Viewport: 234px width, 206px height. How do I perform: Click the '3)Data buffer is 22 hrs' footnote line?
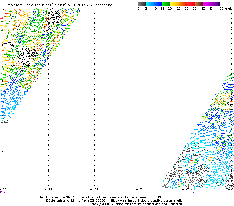[114, 201]
